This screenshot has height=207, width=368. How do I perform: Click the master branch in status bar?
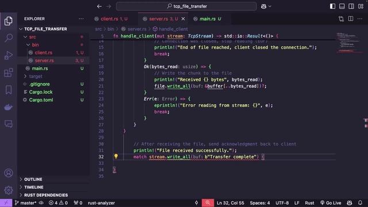(x=25, y=203)
